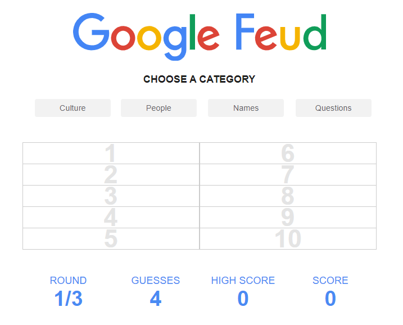The image size is (403, 325).
Task: Click answer slot number 6
Action: [288, 154]
